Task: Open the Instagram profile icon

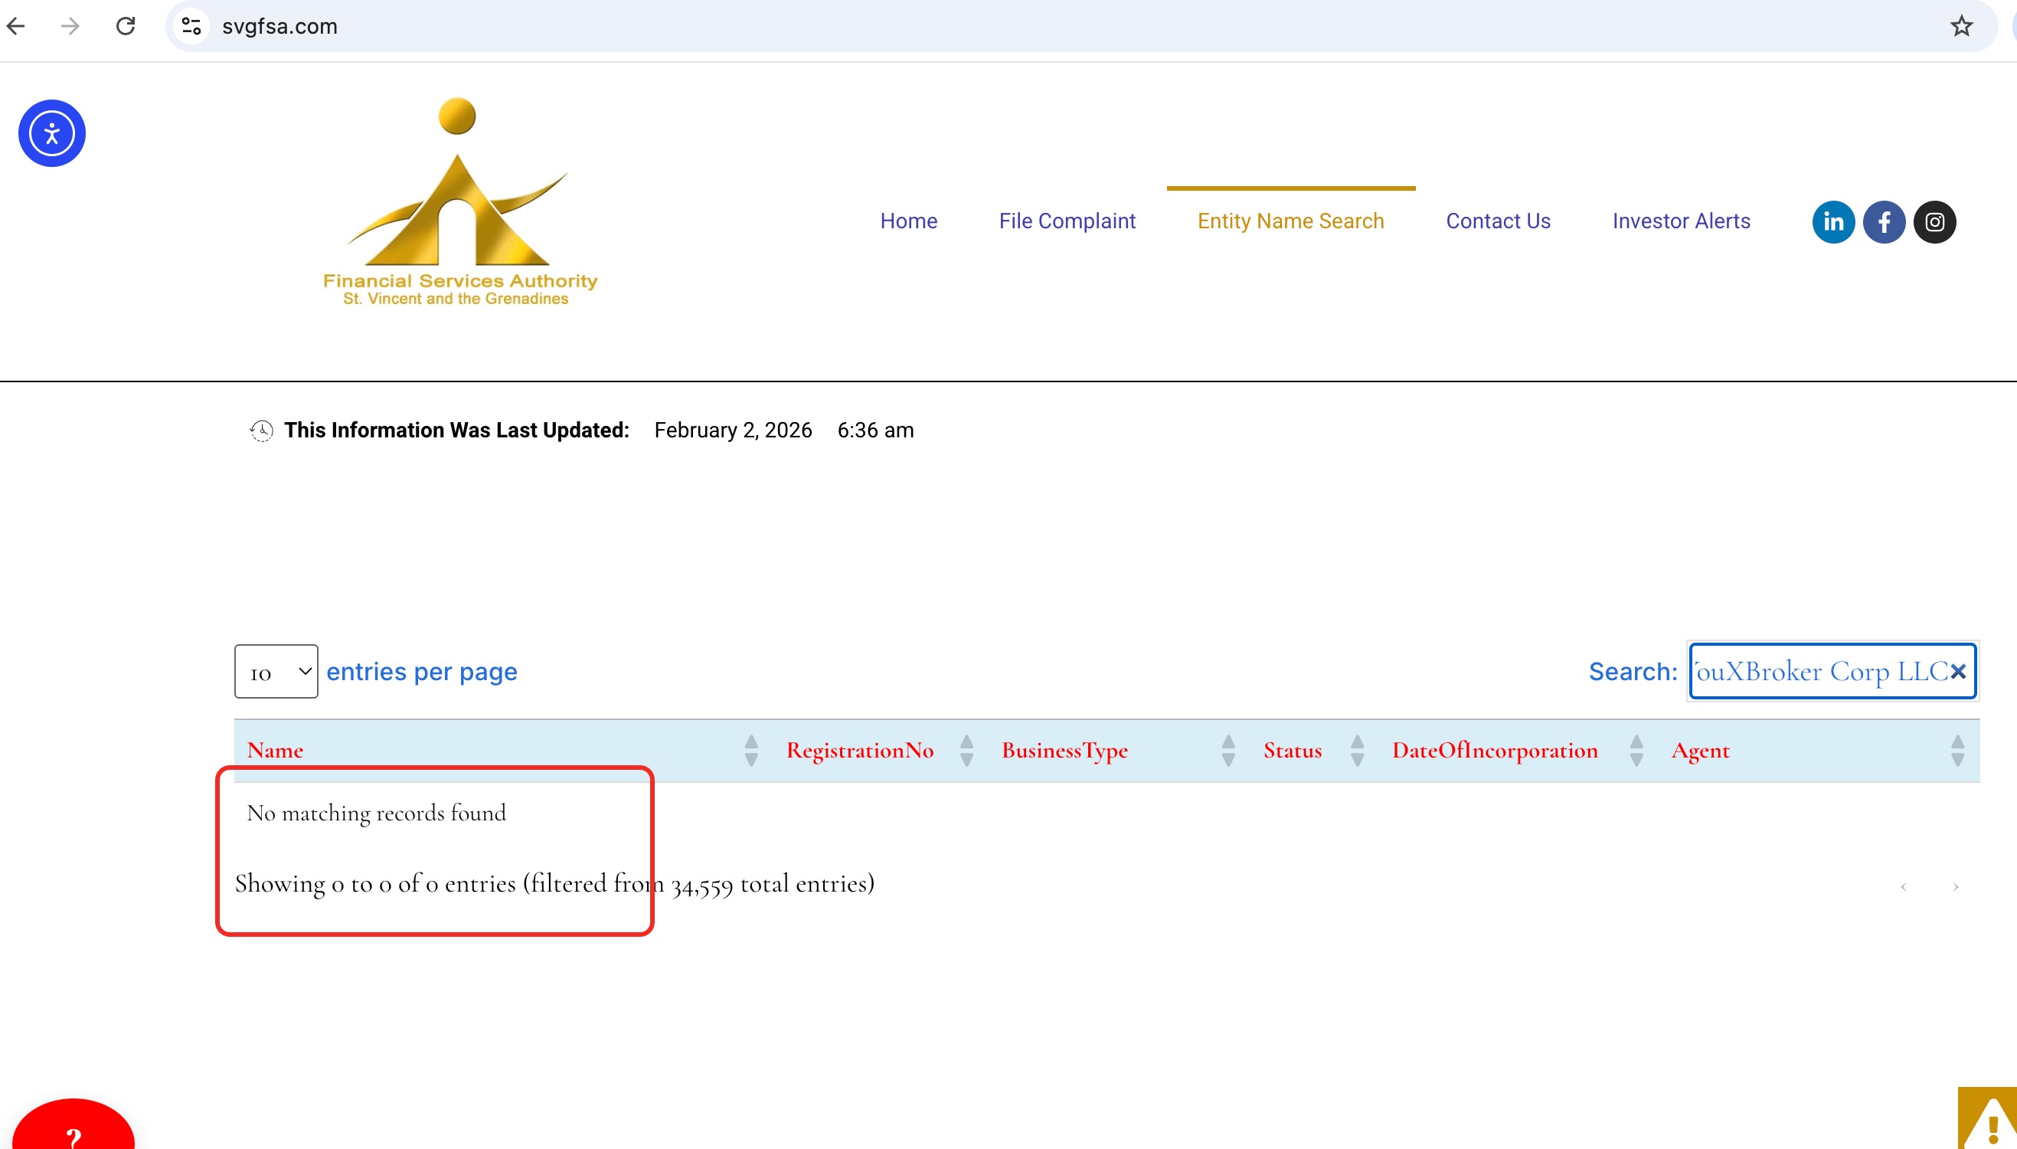Action: click(1934, 221)
